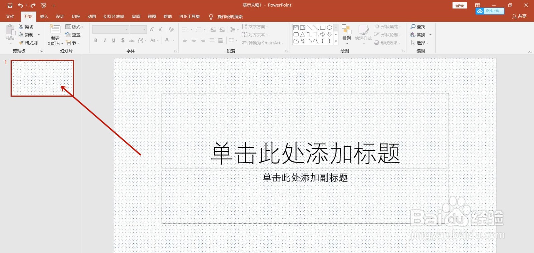The image size is (534, 253).
Task: Open the 排列 arrange dropdown
Action: (x=347, y=35)
